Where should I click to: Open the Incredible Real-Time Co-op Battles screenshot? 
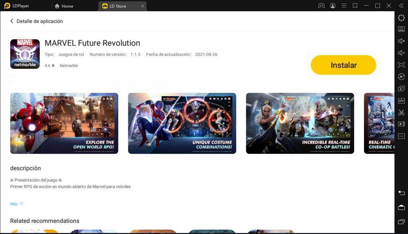300,123
